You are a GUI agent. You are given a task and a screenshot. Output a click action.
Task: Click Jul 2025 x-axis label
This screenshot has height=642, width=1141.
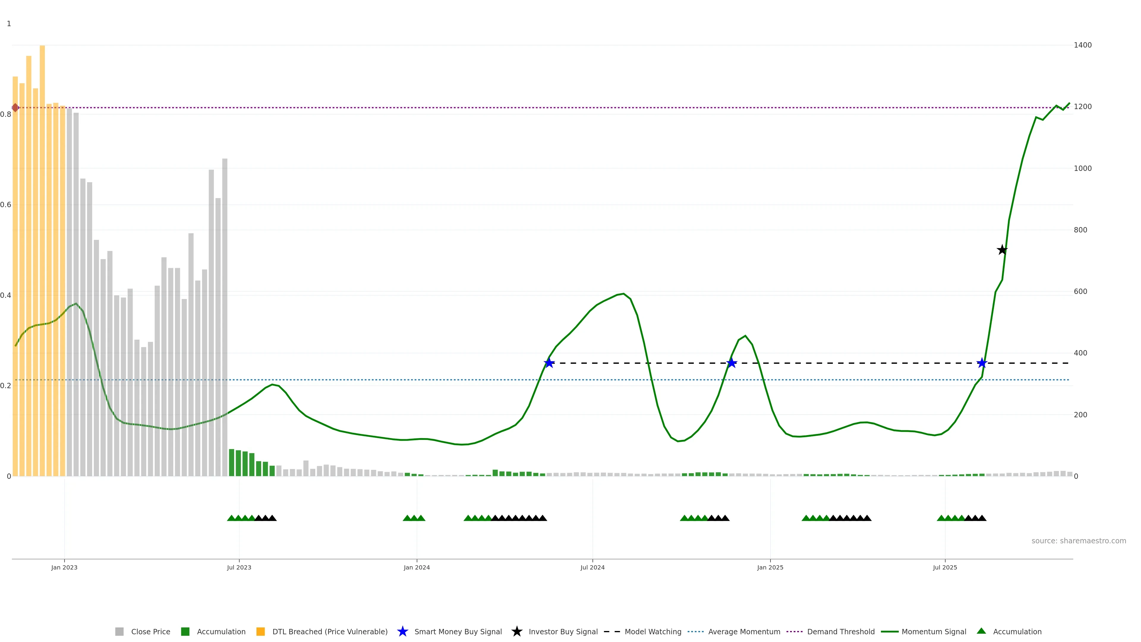945,567
